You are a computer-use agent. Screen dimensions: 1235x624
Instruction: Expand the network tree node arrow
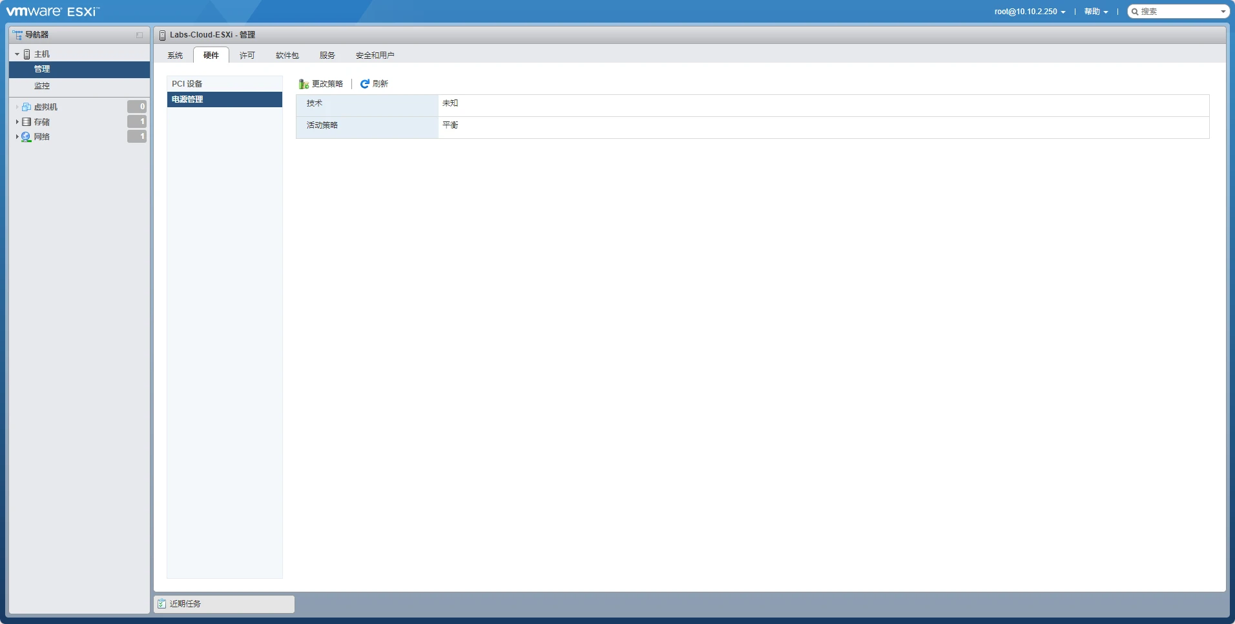point(17,137)
